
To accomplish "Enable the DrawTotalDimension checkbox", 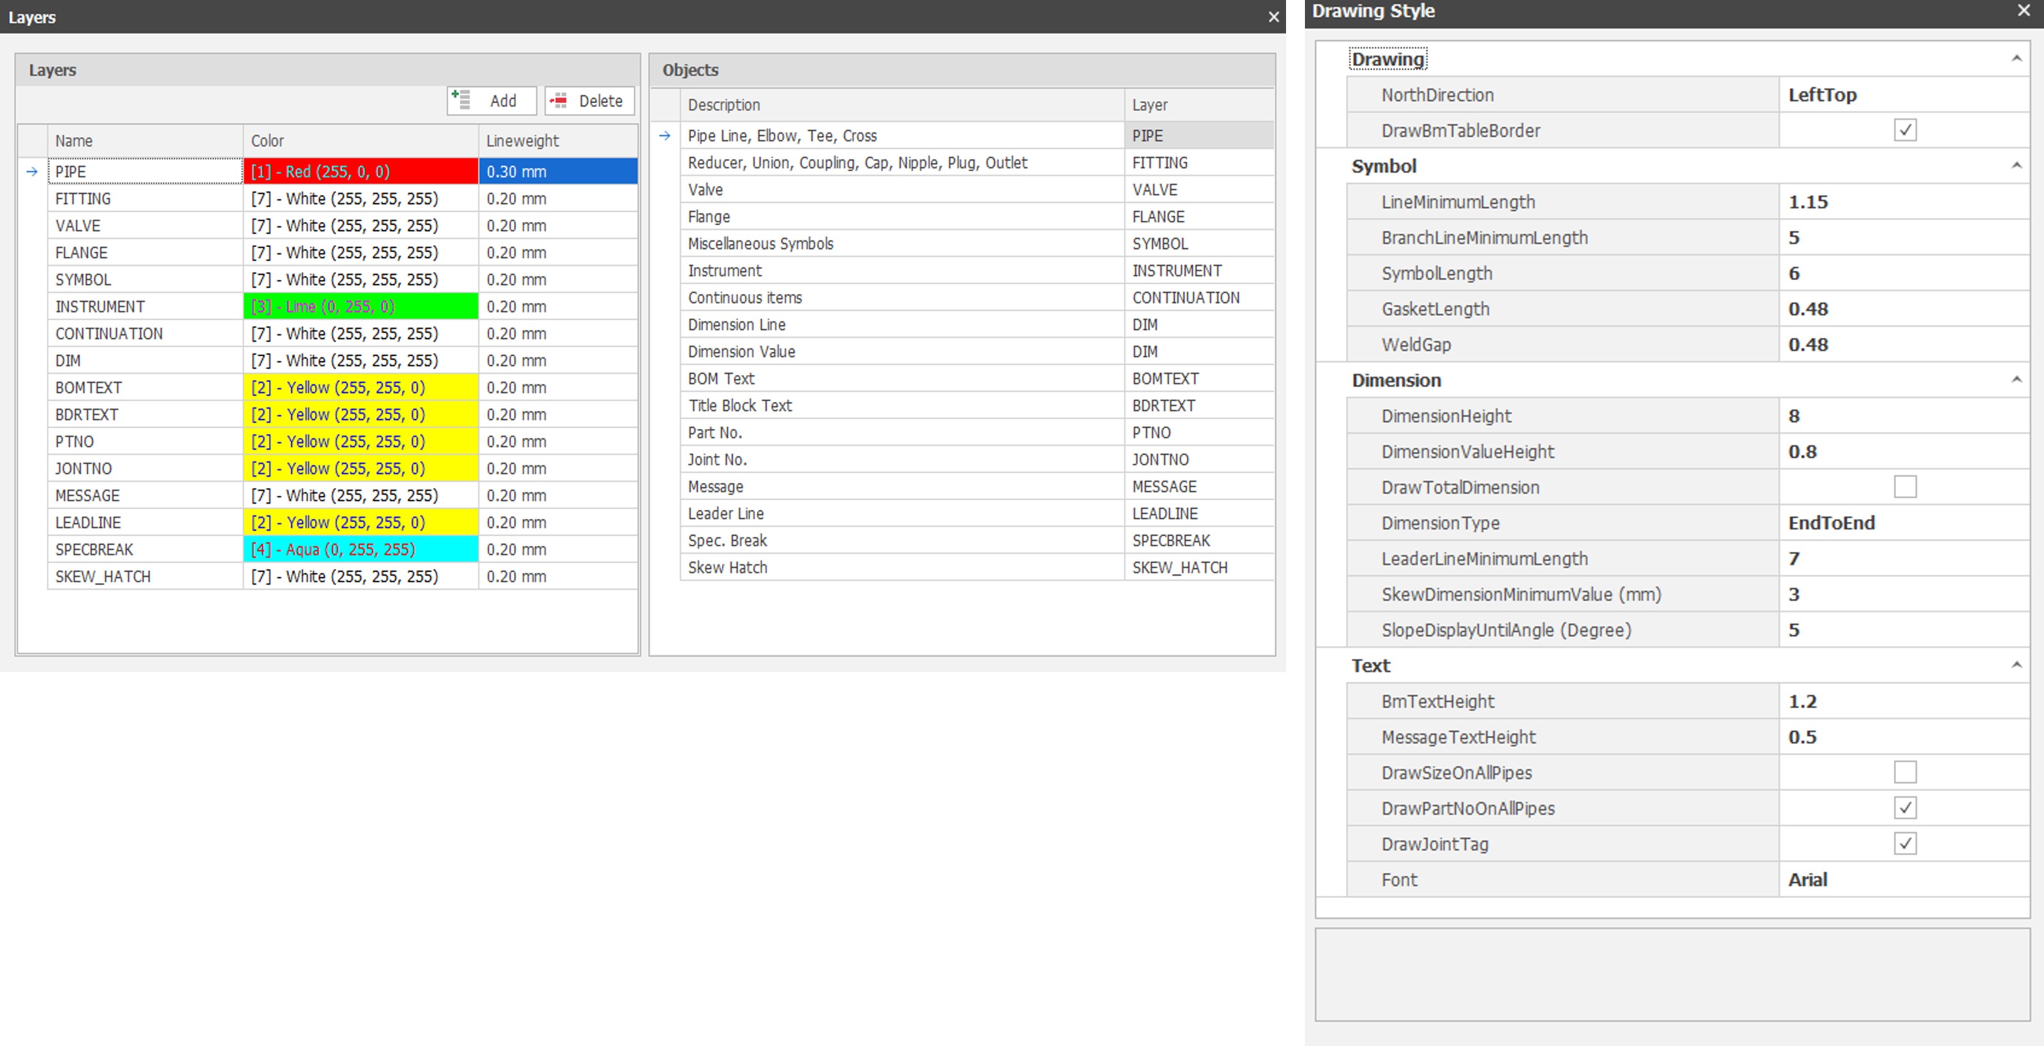I will [x=1904, y=487].
